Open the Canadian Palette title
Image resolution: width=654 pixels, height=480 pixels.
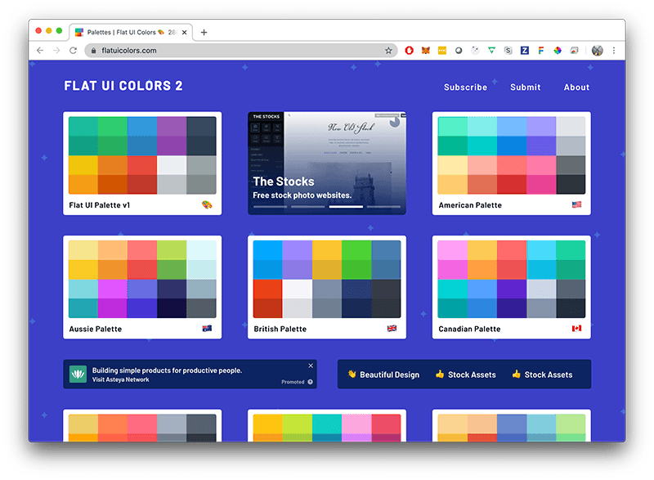coord(469,329)
